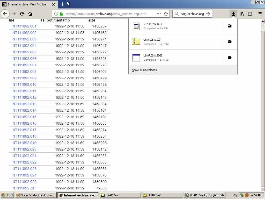Click size 1456287 in NT111892.001 row

pos(99,26)
